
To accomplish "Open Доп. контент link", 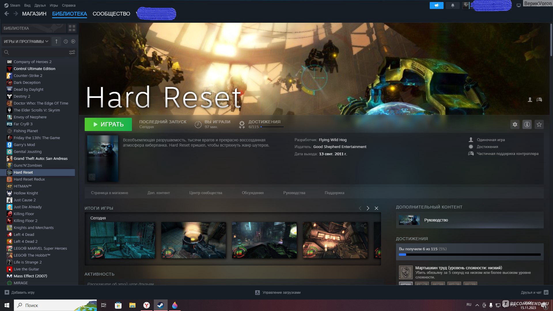I will (159, 193).
